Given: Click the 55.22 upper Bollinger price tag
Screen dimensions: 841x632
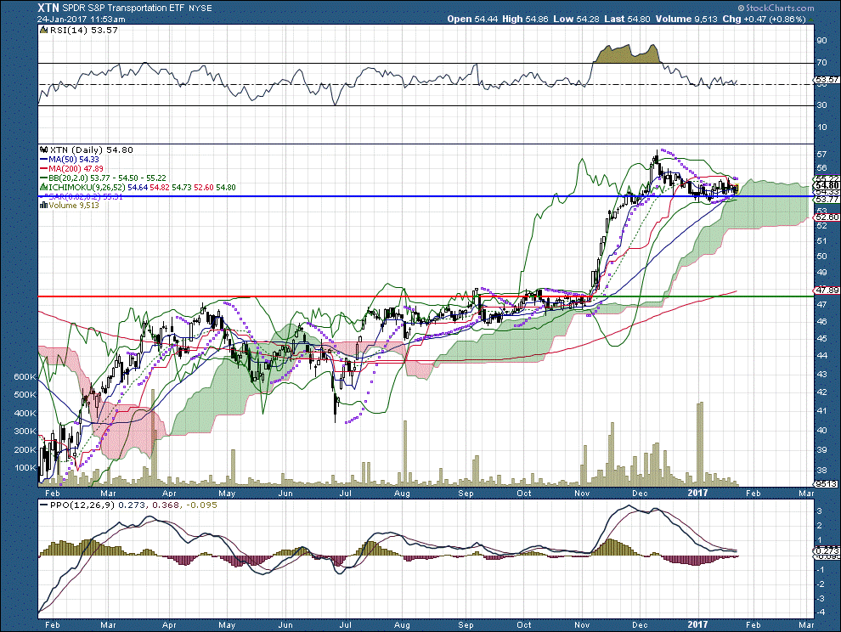Looking at the screenshot, I should [826, 178].
